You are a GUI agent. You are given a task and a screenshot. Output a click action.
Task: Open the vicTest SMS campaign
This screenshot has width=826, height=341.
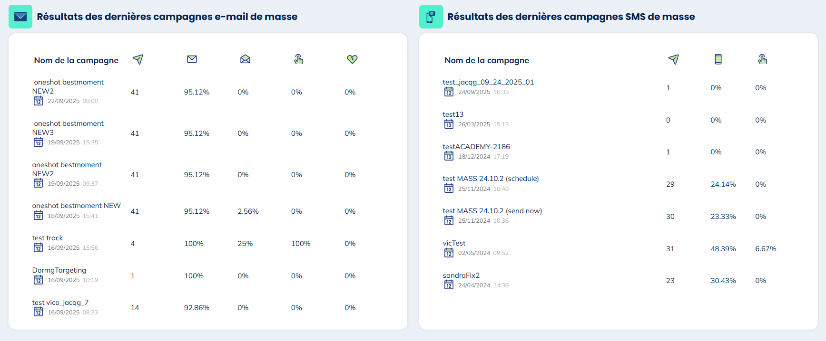click(454, 243)
